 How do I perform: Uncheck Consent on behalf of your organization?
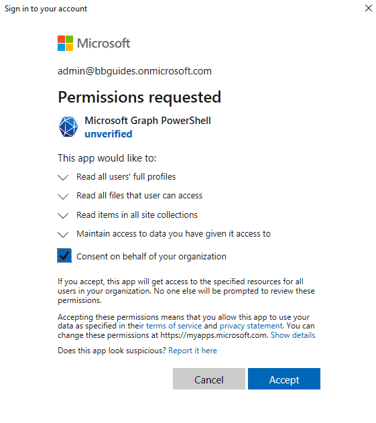[64, 255]
